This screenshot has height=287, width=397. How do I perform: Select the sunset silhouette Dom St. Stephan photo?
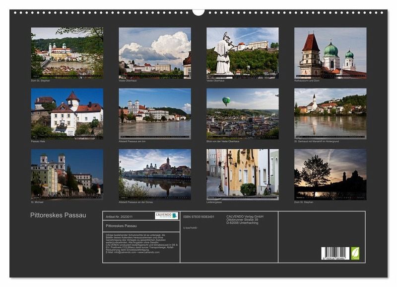(330, 174)
